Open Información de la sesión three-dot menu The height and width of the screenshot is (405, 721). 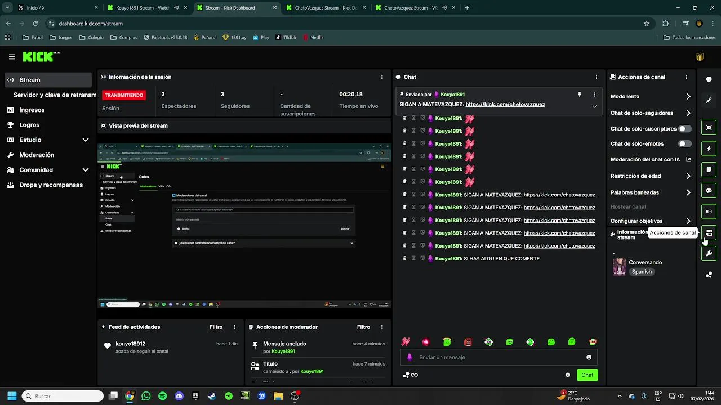coord(382,77)
